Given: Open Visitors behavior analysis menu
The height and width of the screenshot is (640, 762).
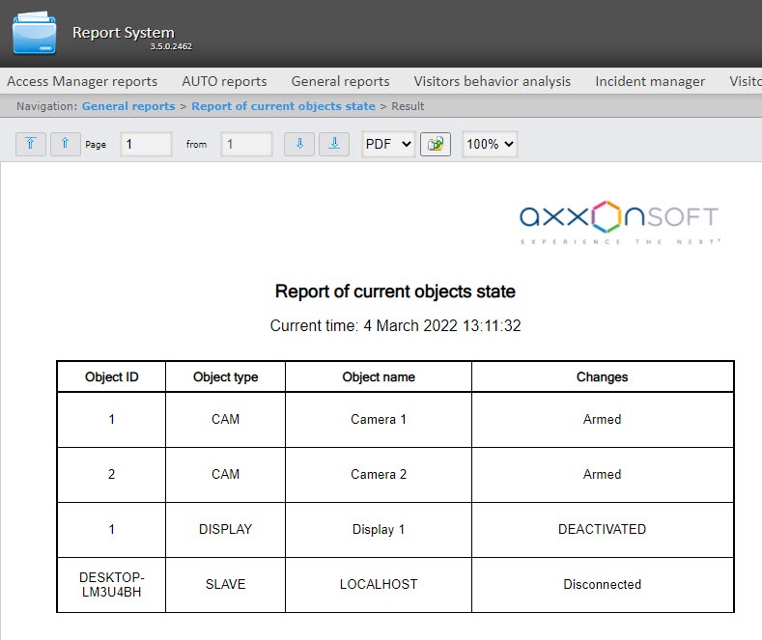Looking at the screenshot, I should coord(492,81).
